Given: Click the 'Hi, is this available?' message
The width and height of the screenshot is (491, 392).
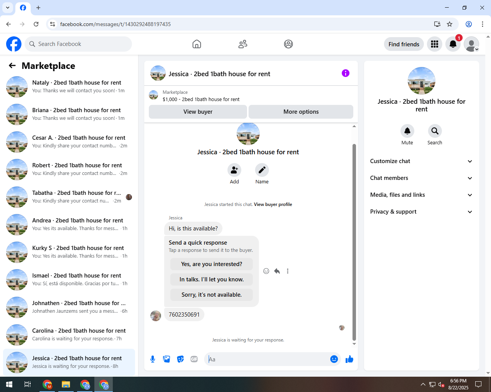Looking at the screenshot, I should click(x=193, y=229).
